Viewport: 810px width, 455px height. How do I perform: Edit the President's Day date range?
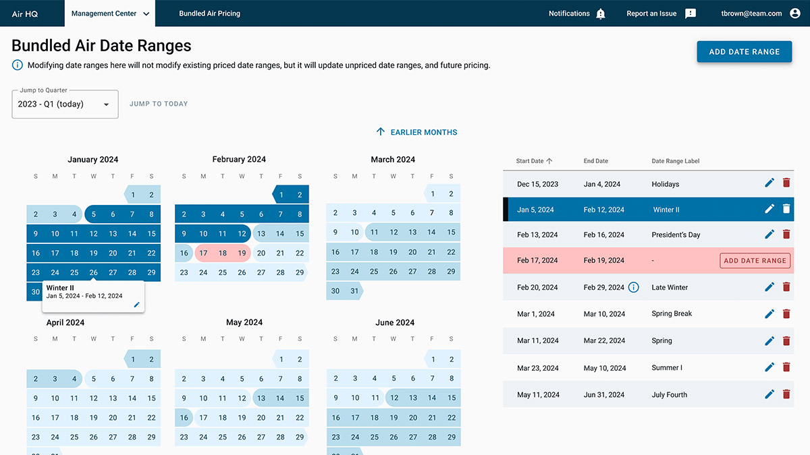[x=769, y=235]
